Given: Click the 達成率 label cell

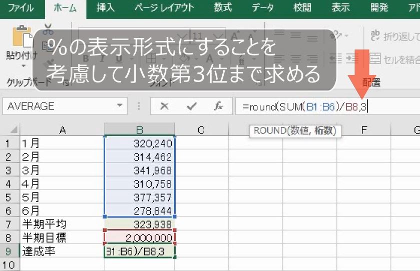Looking at the screenshot, I should click(x=62, y=251).
